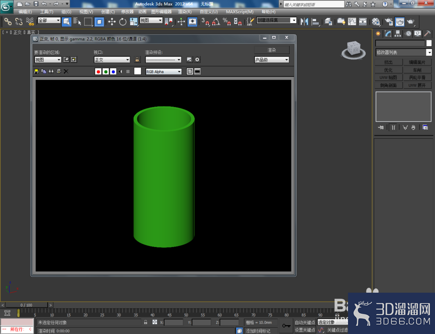Open the selection filter 全部 dropdown
This screenshot has height=334, width=435.
(x=49, y=20)
